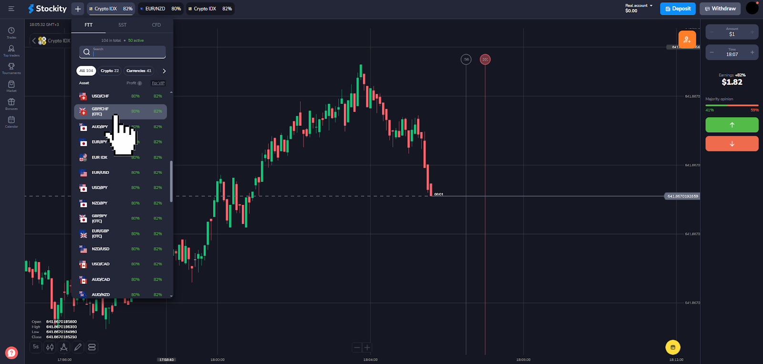
Task: Click the search magnifier icon
Action: 86,52
